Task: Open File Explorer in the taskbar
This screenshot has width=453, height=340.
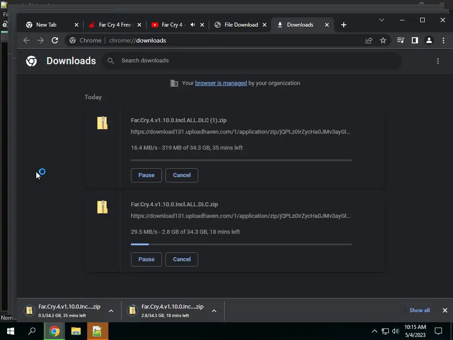Action: point(76,331)
